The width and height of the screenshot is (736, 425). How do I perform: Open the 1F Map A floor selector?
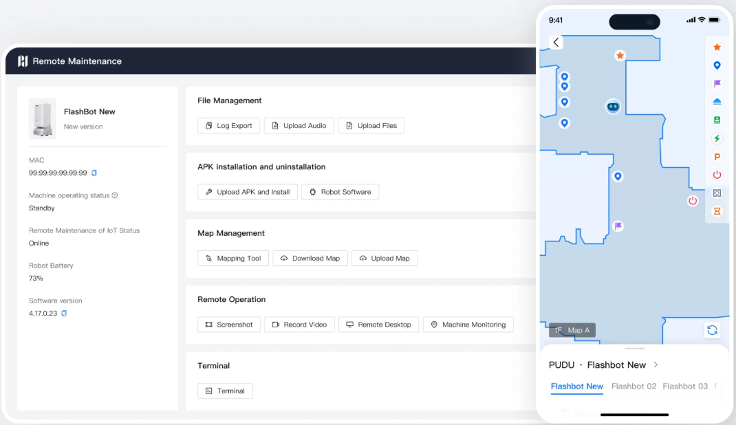tap(572, 330)
